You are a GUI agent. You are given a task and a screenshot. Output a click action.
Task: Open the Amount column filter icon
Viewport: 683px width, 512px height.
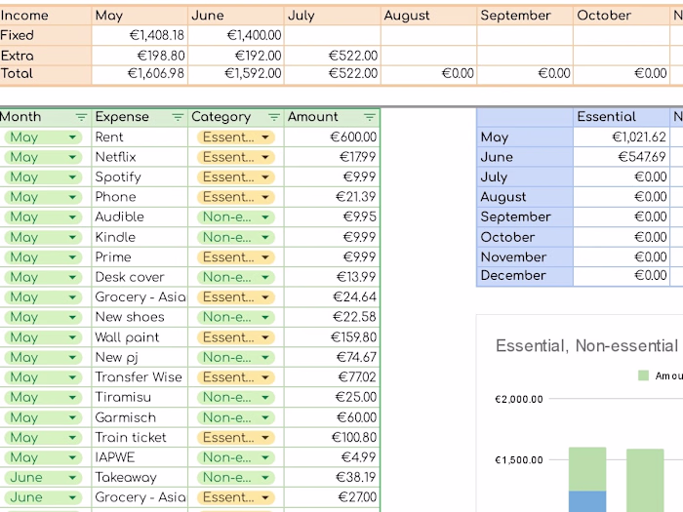(369, 117)
